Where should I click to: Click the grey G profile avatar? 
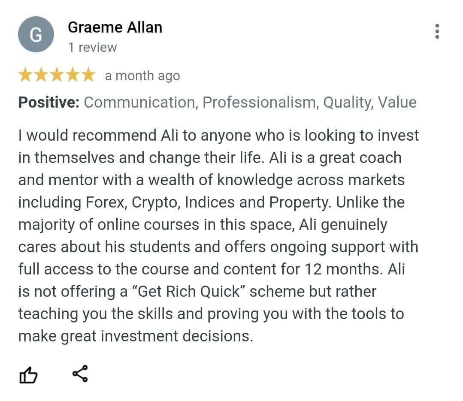36,34
